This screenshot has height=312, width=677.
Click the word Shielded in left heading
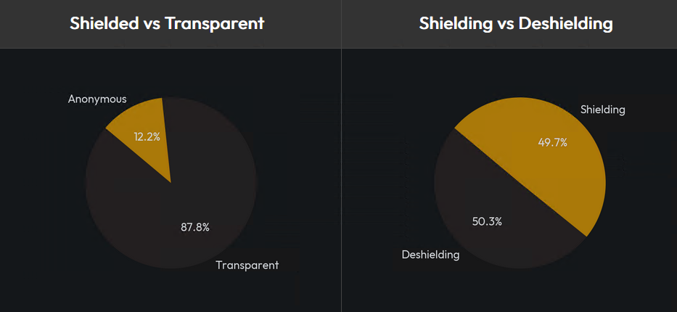pos(103,23)
